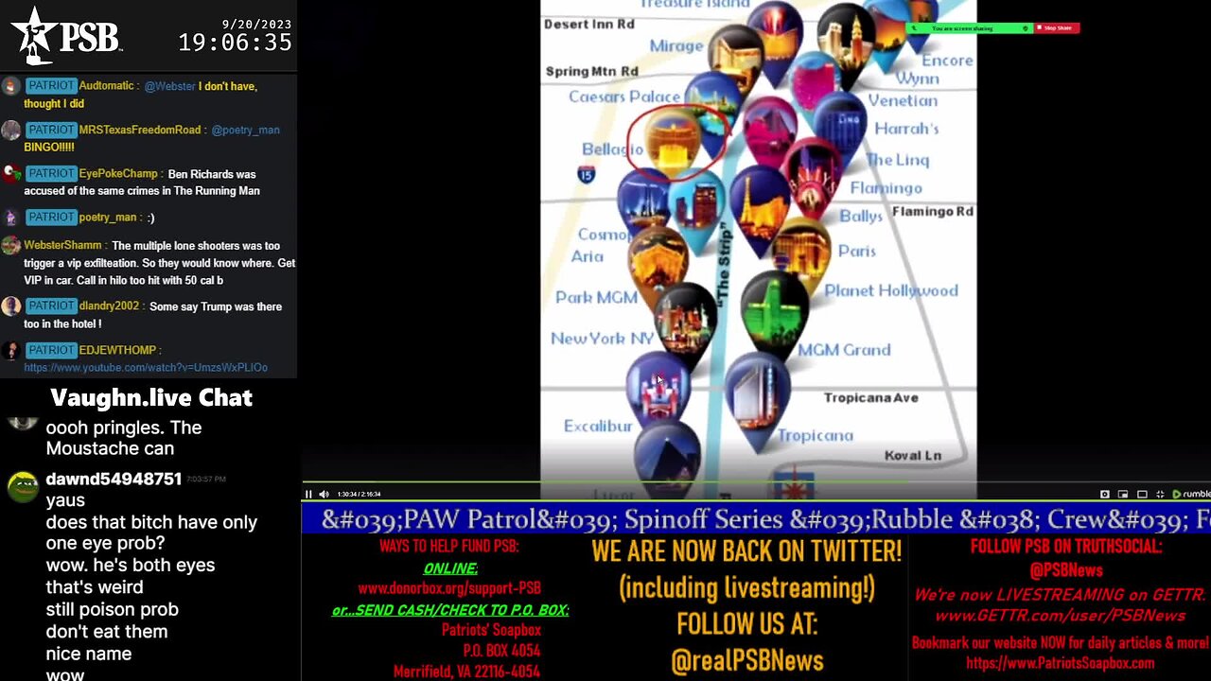Open dawnd54948751's frog avatar
Viewport: 1211px width, 681px height.
coord(23,485)
